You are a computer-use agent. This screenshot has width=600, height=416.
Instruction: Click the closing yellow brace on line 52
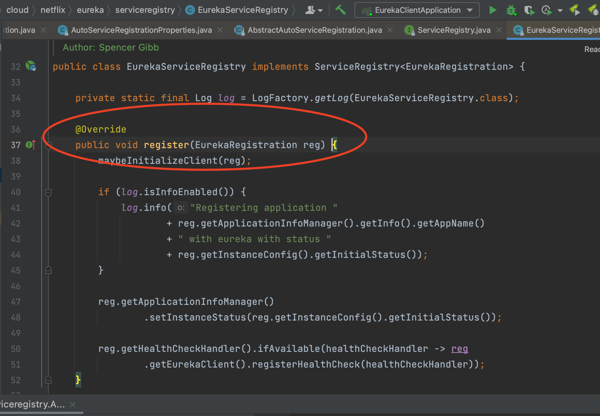(x=78, y=380)
